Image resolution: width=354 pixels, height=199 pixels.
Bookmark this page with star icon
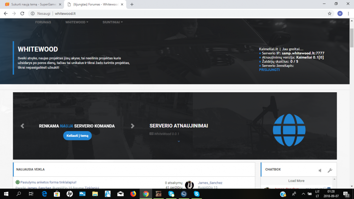330,13
